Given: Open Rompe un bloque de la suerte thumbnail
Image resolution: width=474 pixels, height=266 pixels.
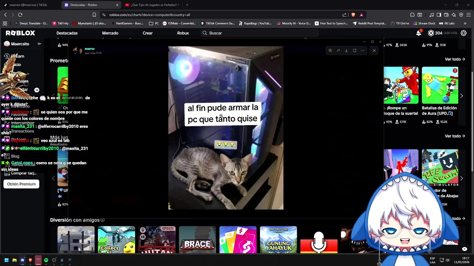Looking at the screenshot, I should point(401,85).
